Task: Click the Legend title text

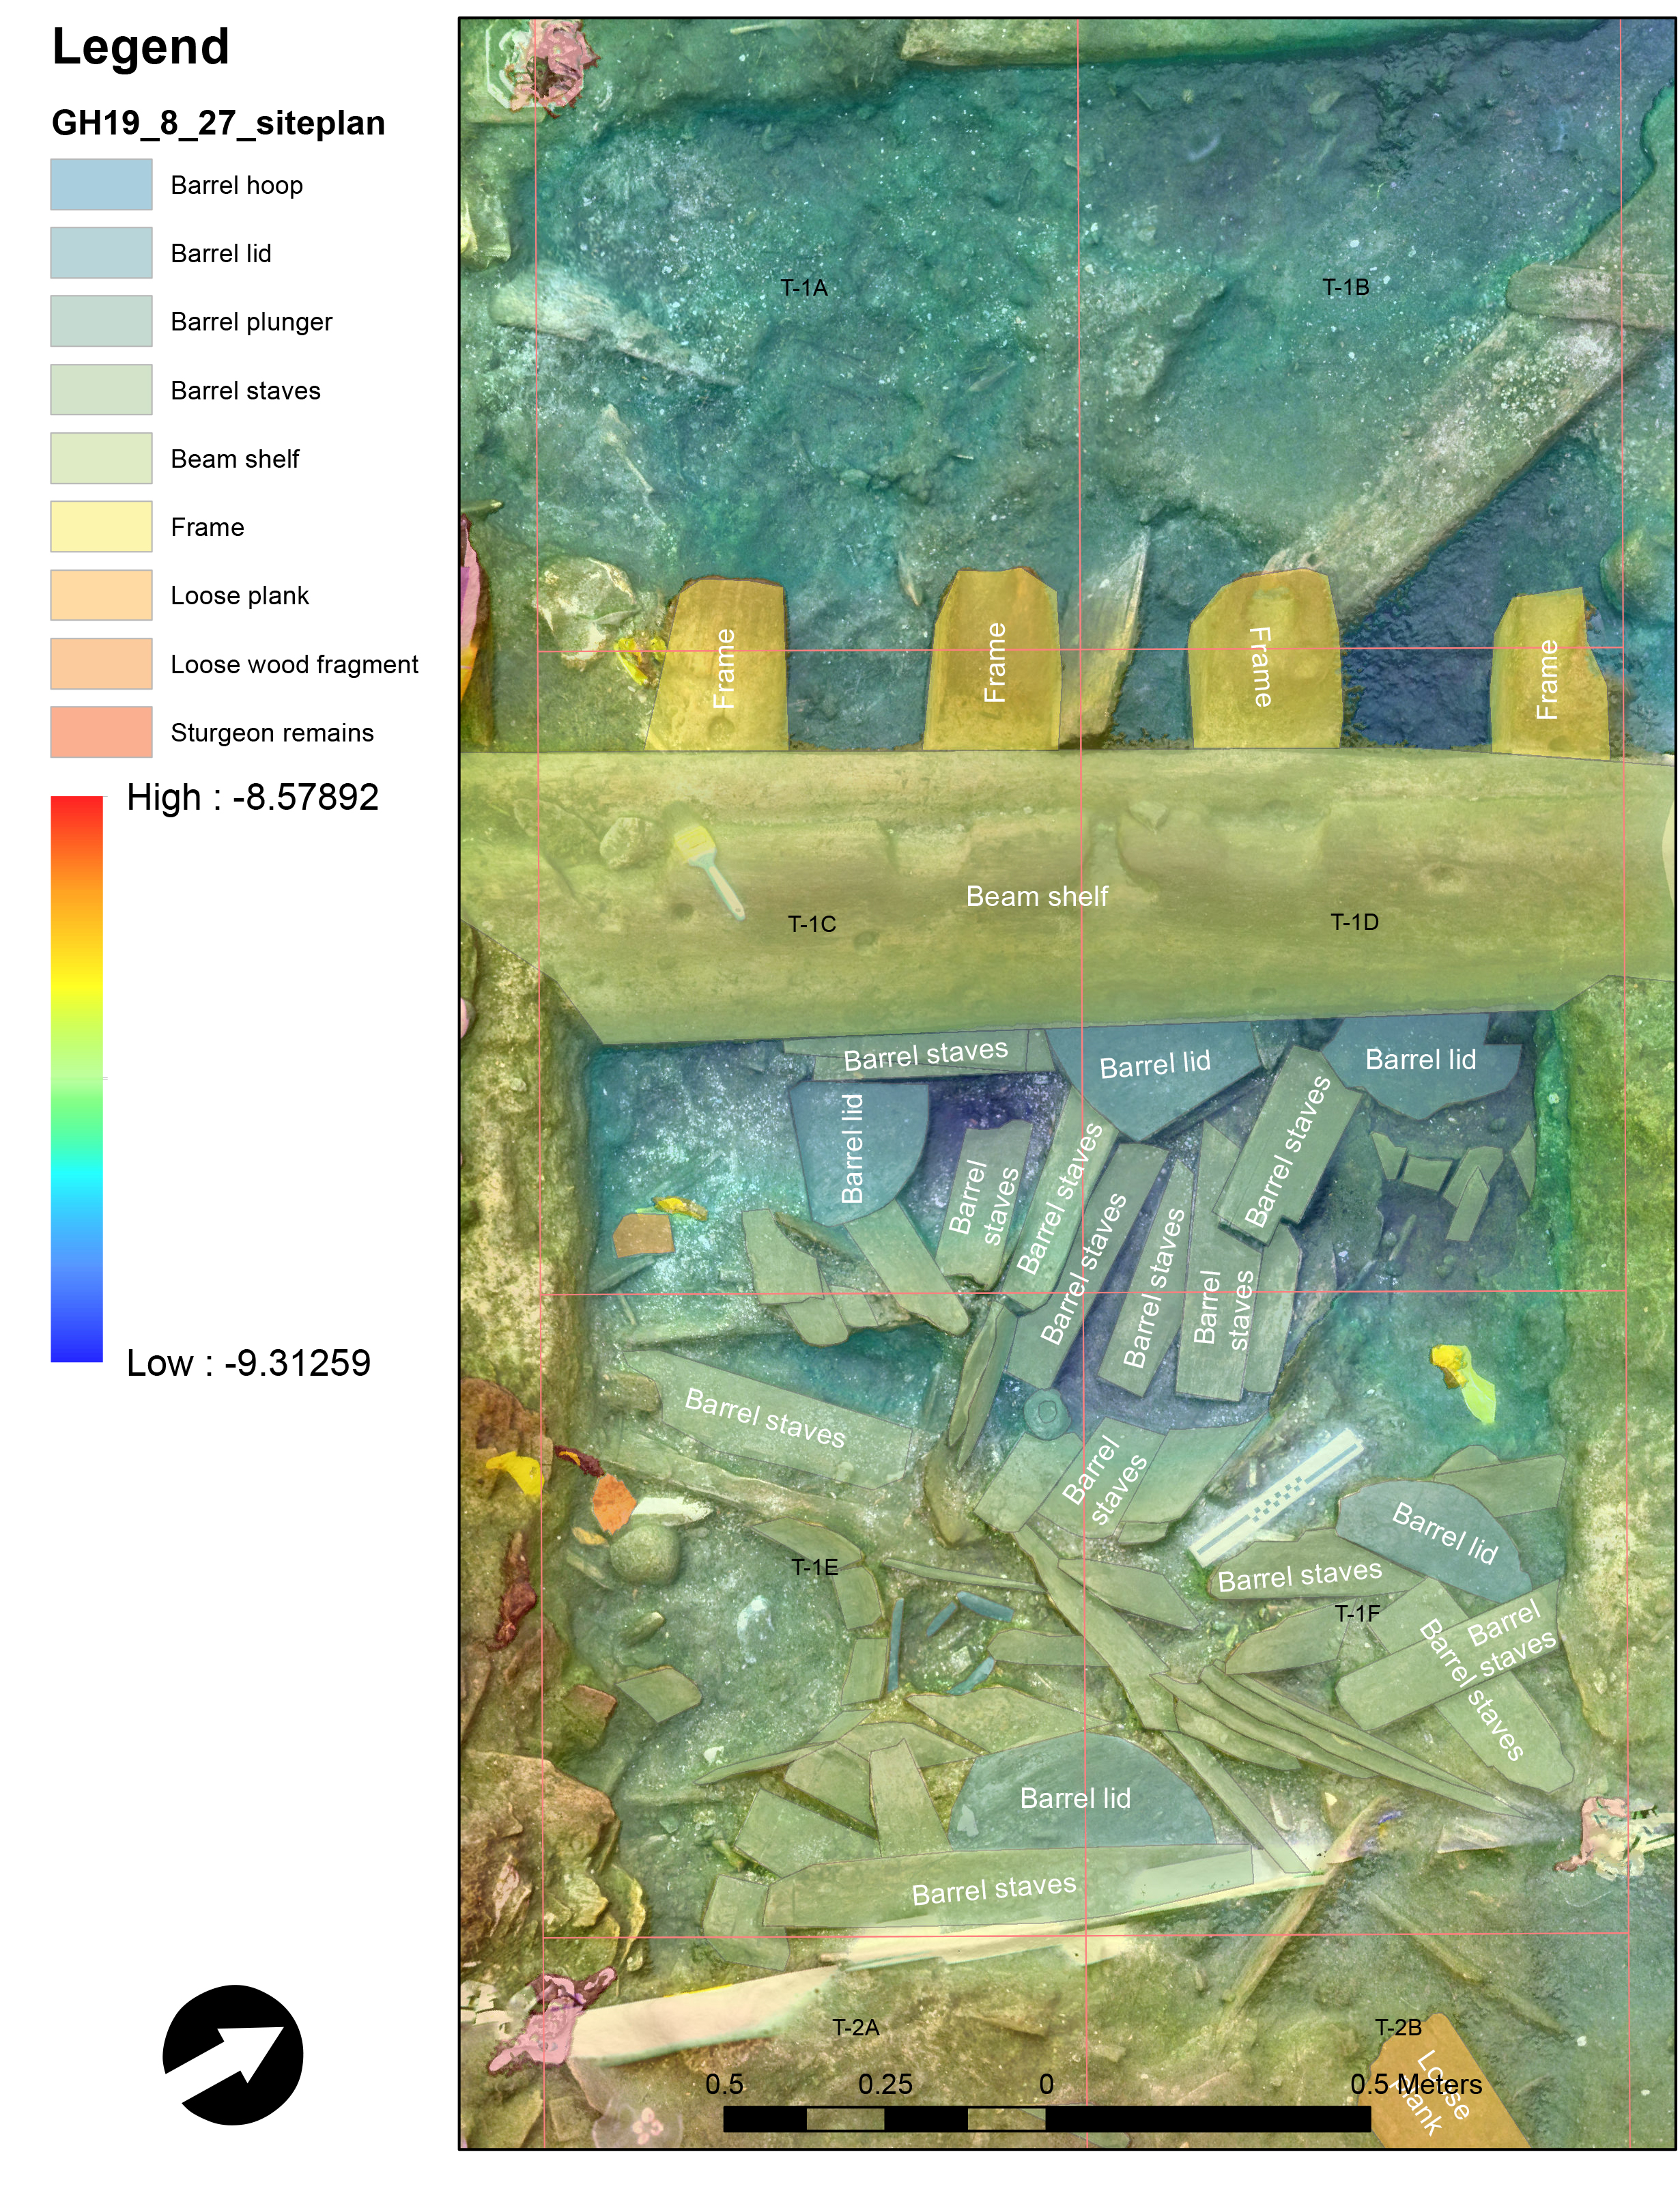Action: [x=140, y=47]
